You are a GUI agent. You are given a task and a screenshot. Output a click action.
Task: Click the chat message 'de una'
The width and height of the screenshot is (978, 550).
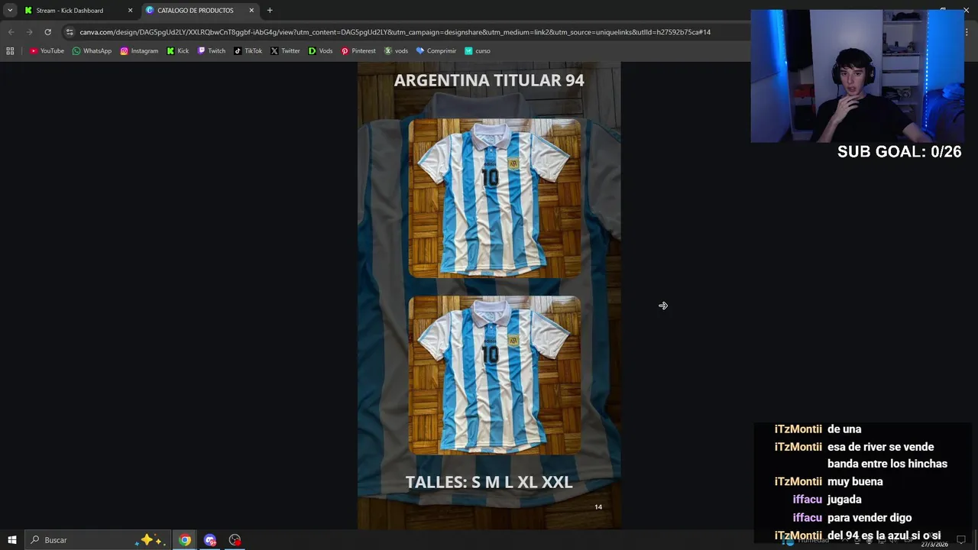(844, 429)
